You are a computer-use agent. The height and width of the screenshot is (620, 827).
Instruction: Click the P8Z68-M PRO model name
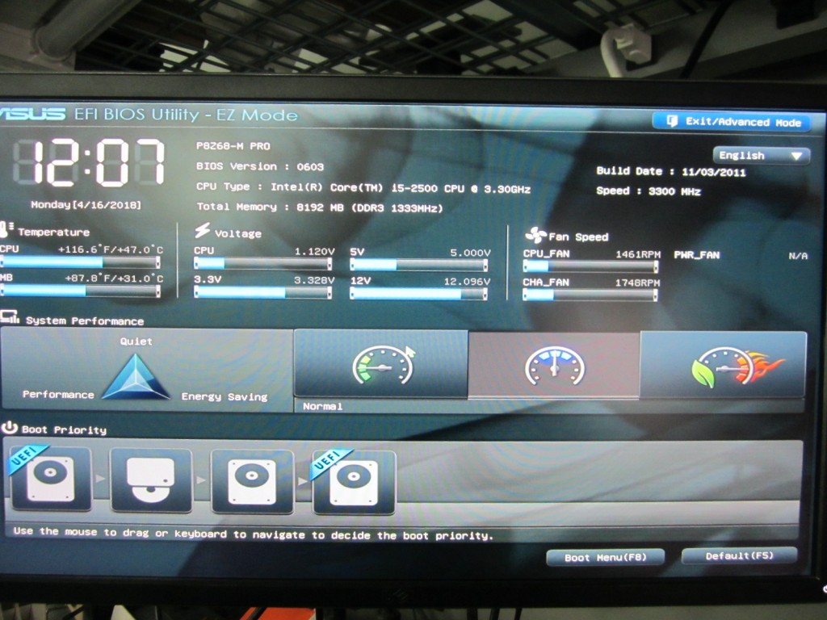pos(233,146)
